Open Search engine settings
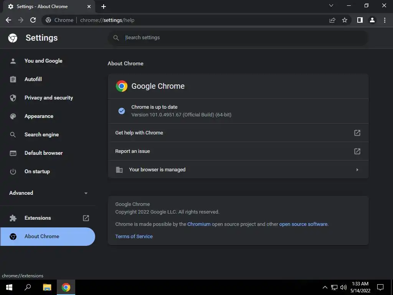Screen dimensions: 393x295 (x=48, y=135)
